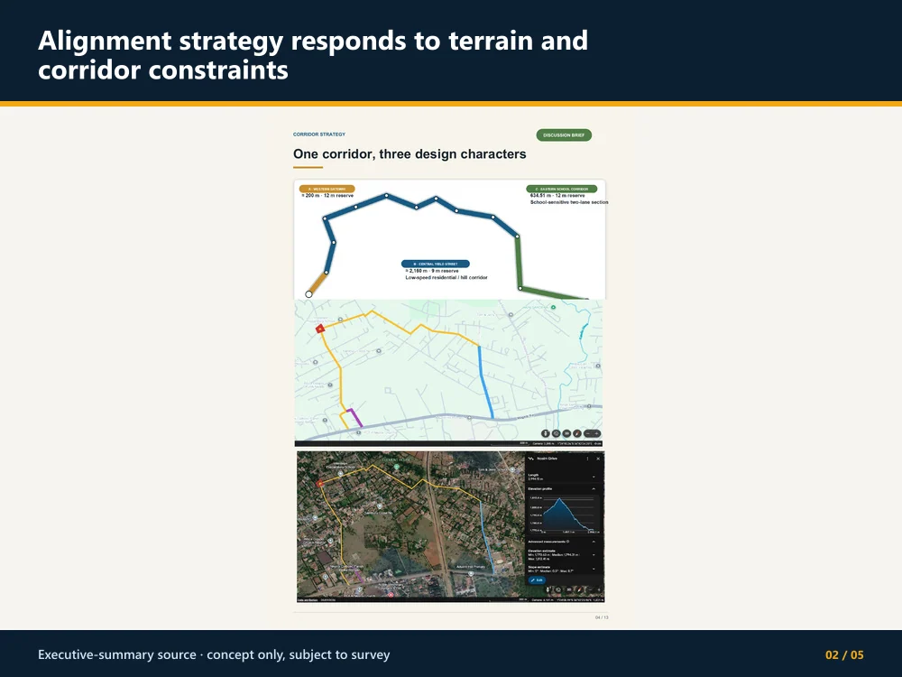Expand the Slope estimate row
The width and height of the screenshot is (902, 677).
coord(594,569)
